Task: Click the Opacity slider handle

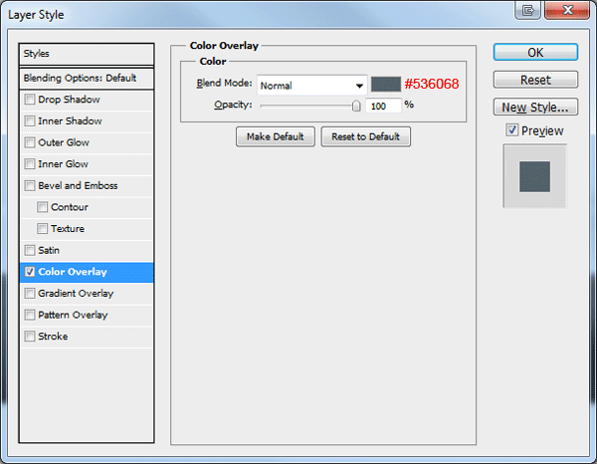Action: pos(356,106)
